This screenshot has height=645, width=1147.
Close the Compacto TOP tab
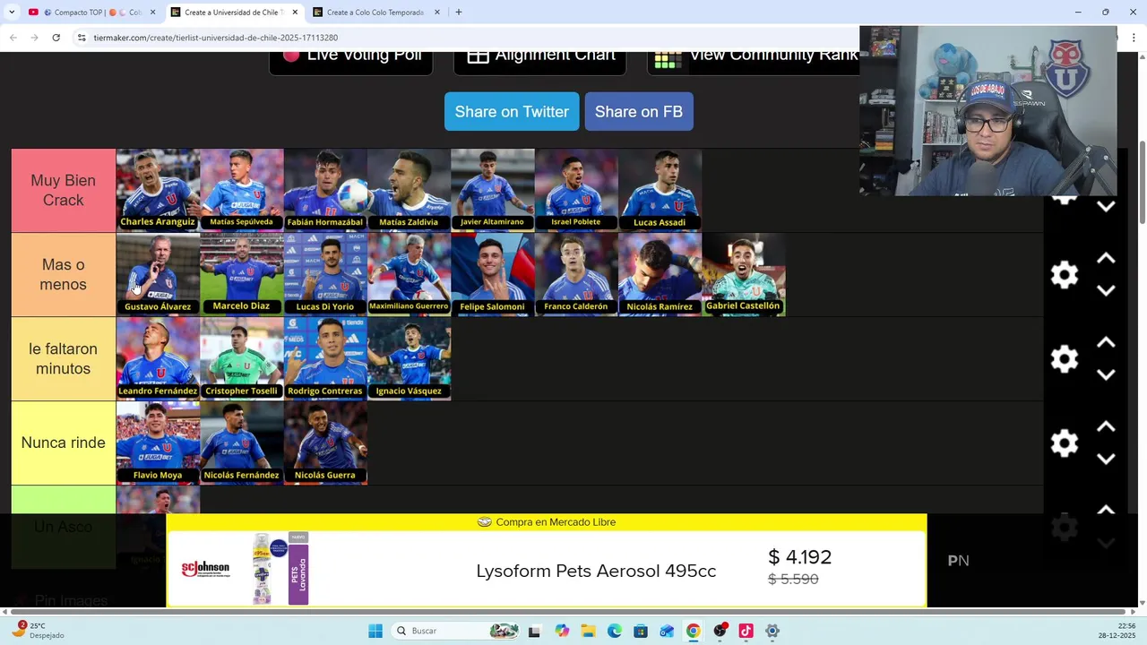point(152,13)
